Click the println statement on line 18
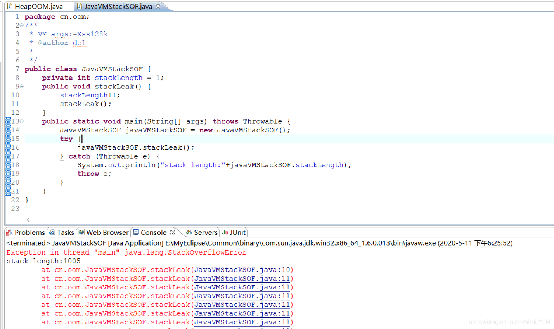The height and width of the screenshot is (329, 554). (x=214, y=165)
